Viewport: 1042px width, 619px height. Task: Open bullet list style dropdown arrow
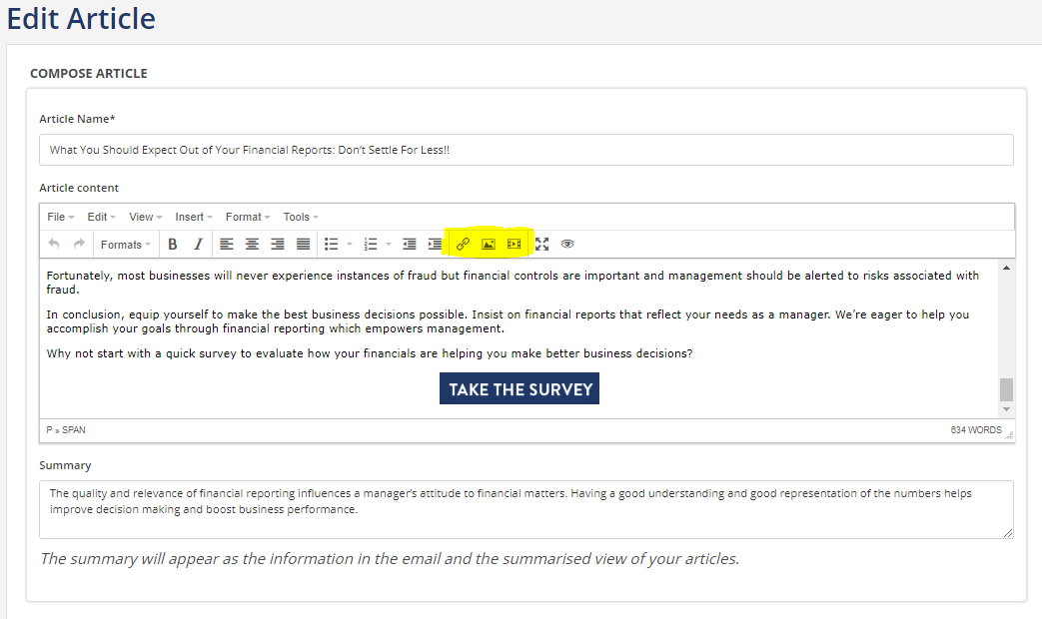point(350,245)
